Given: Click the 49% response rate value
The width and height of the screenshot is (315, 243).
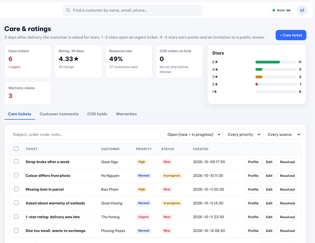Looking at the screenshot, I should [x=116, y=59].
